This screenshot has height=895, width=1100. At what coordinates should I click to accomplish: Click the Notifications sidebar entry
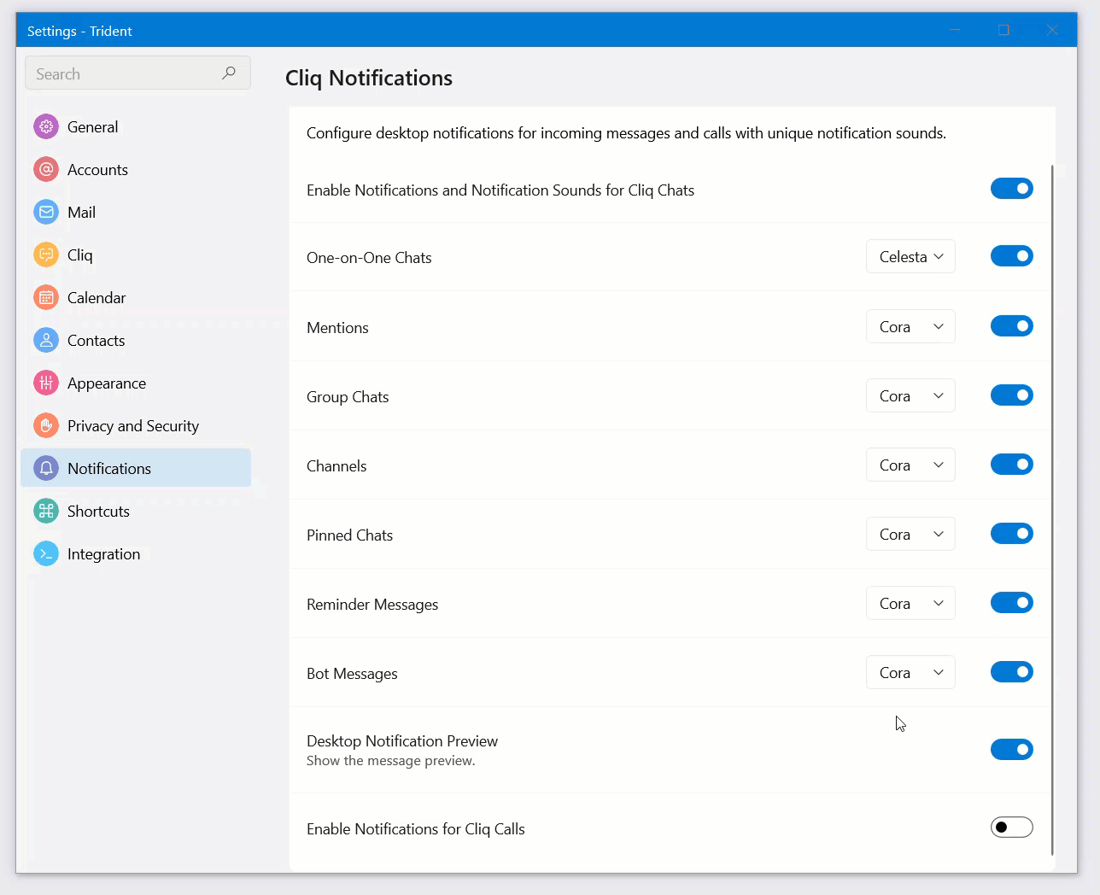[109, 468]
